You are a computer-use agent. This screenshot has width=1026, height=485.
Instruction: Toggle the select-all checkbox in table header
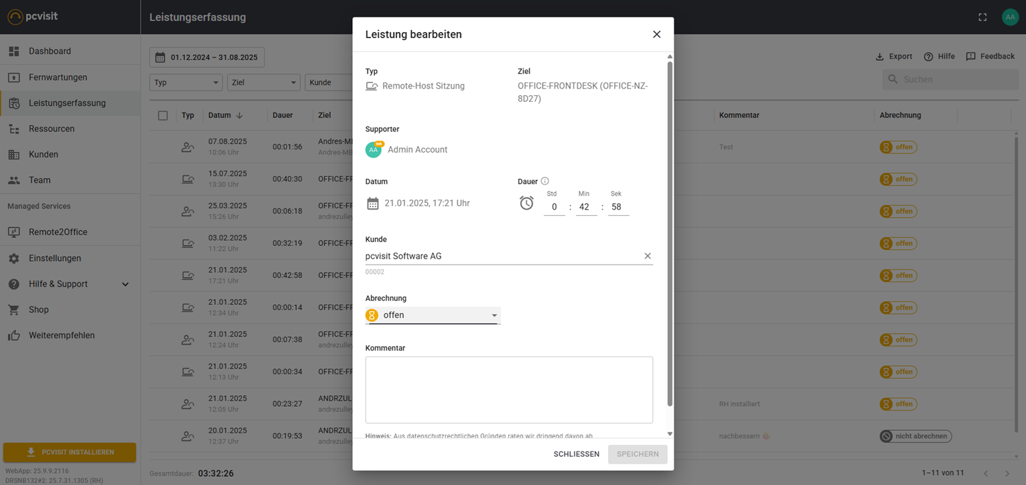[x=163, y=116]
